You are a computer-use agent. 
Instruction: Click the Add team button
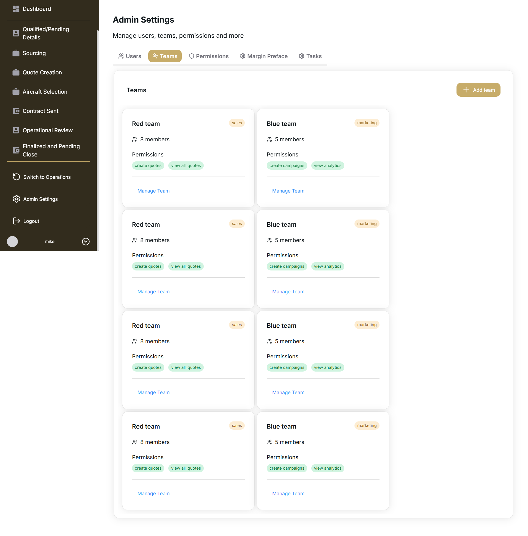[x=478, y=90]
